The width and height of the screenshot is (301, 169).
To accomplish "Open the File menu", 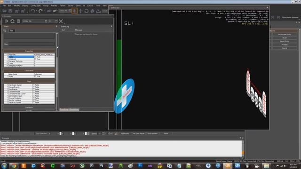I will 4,6.
